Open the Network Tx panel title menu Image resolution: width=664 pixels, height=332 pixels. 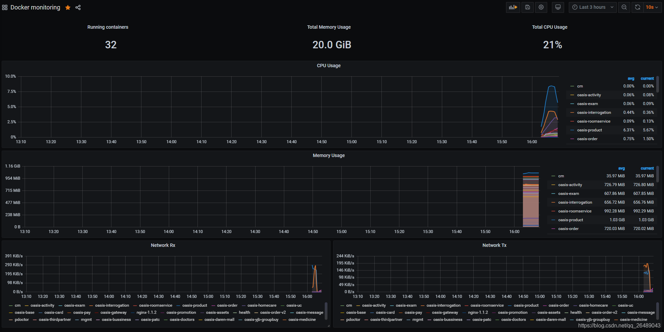495,245
